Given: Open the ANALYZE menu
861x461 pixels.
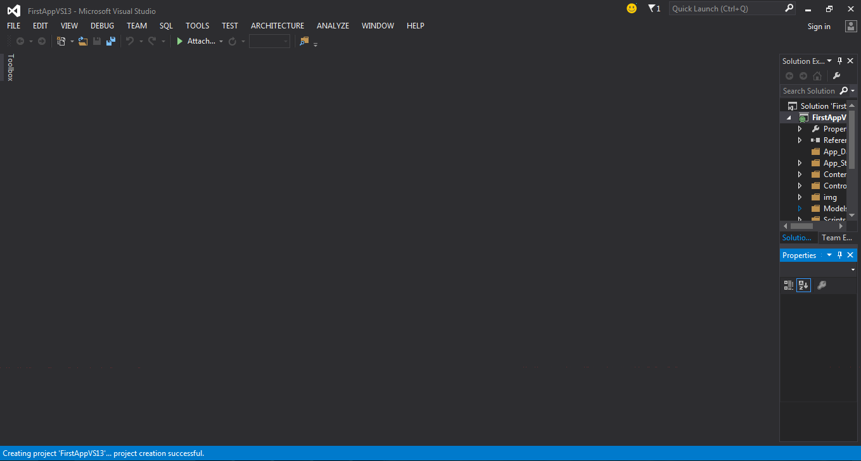Looking at the screenshot, I should 333,26.
